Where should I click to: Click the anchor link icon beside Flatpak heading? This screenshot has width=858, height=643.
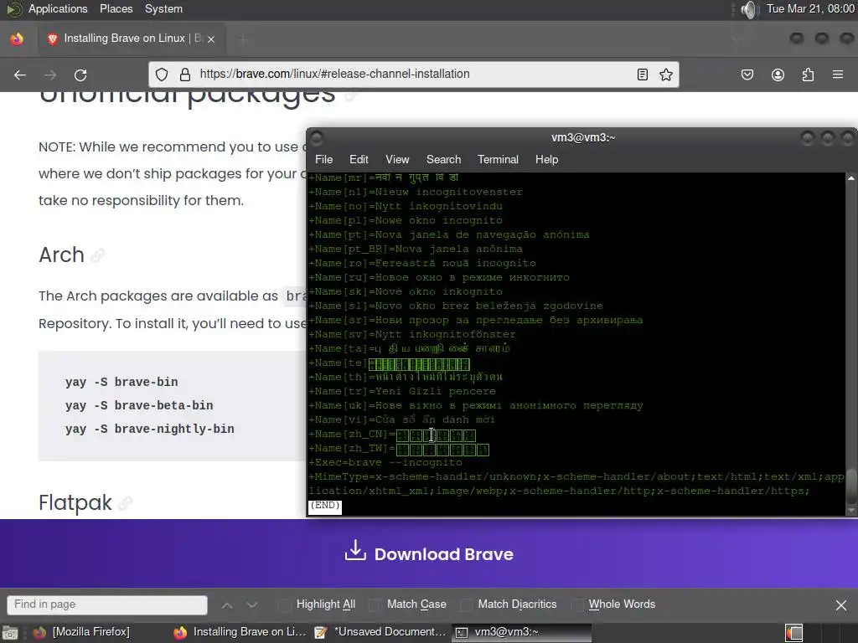click(x=126, y=502)
